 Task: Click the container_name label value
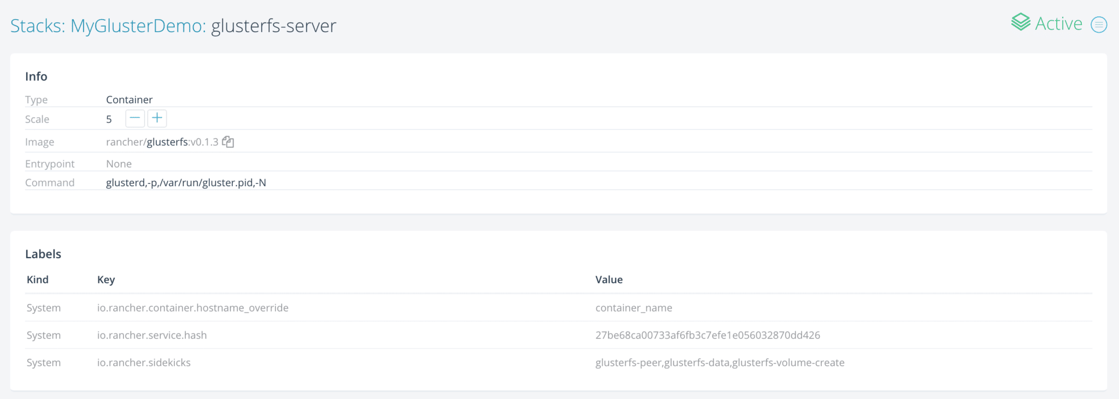[634, 308]
